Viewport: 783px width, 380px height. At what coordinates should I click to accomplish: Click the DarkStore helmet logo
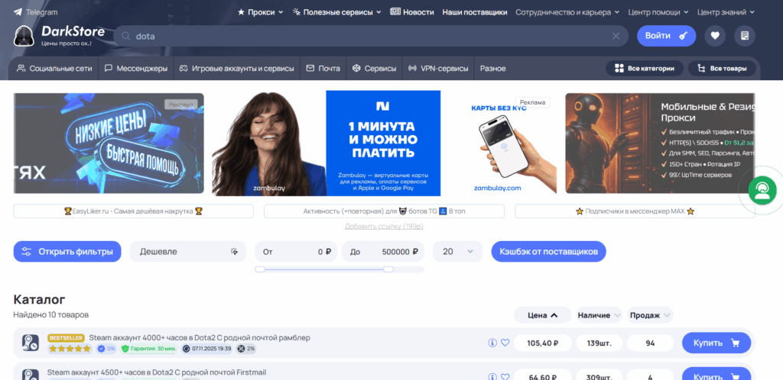click(x=24, y=36)
